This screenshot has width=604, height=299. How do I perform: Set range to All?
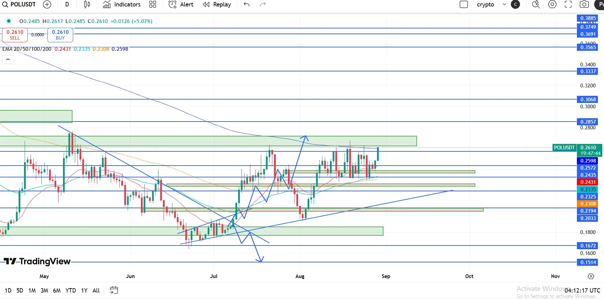pyautogui.click(x=96, y=291)
